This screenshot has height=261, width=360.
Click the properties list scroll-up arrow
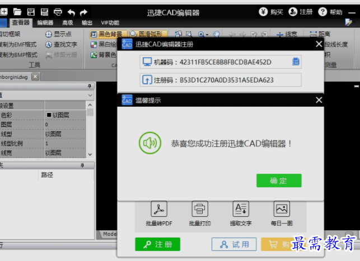click(90, 105)
